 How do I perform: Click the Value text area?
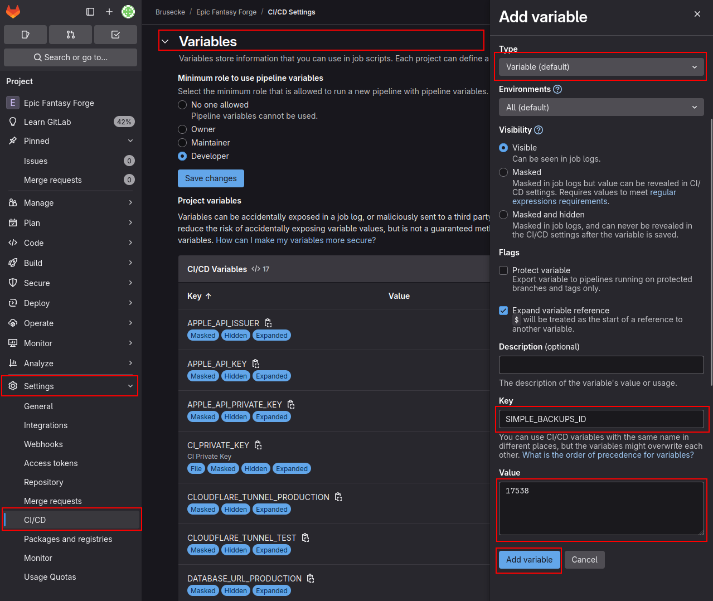(602, 508)
